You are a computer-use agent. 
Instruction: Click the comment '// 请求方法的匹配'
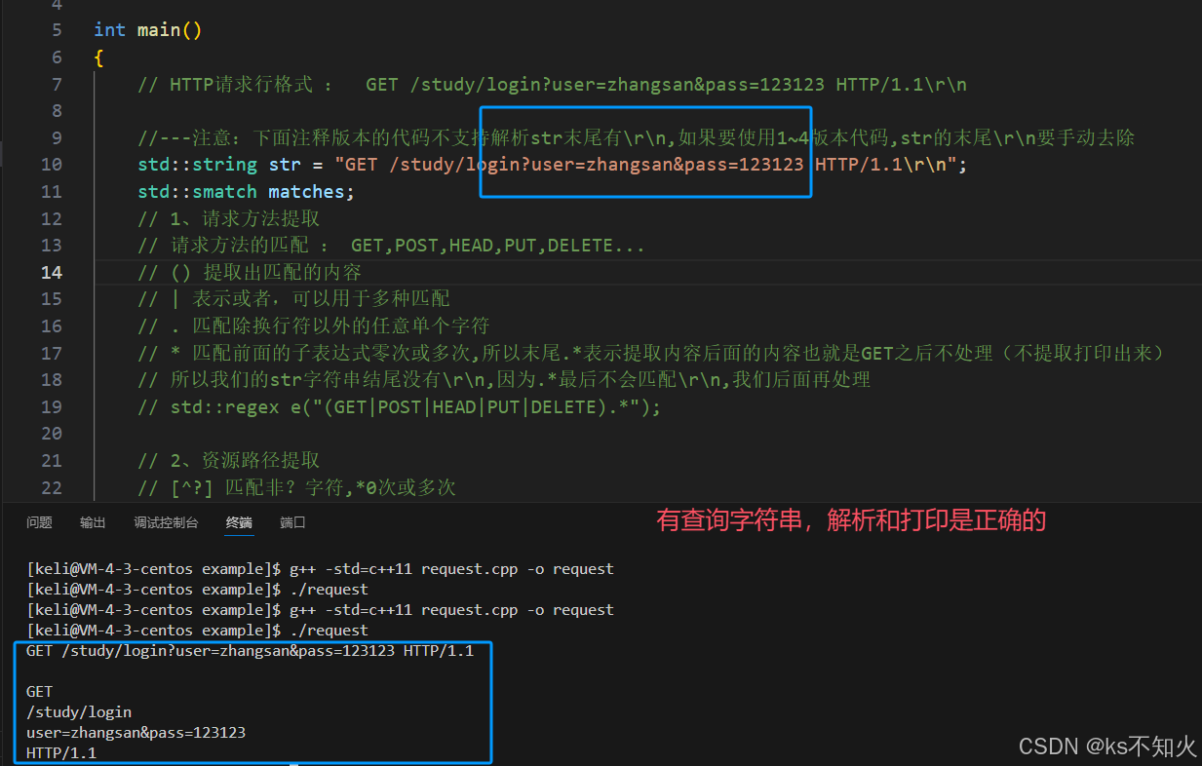point(391,246)
